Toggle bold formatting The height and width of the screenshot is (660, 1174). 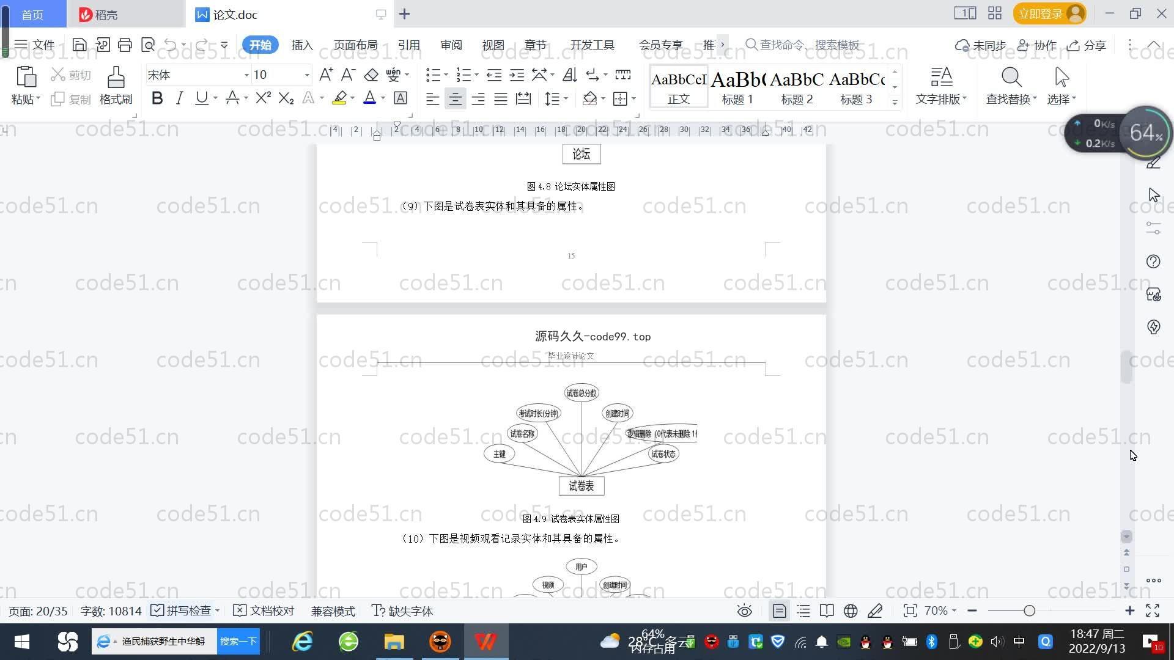coord(157,98)
